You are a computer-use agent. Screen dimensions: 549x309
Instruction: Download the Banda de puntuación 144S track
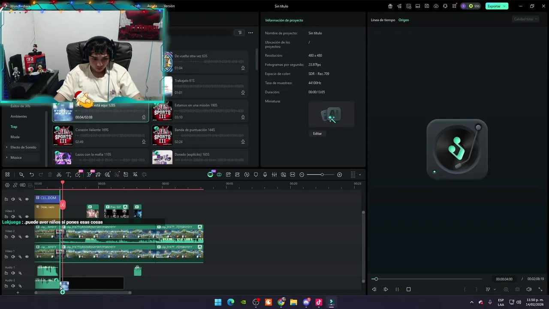[243, 142]
